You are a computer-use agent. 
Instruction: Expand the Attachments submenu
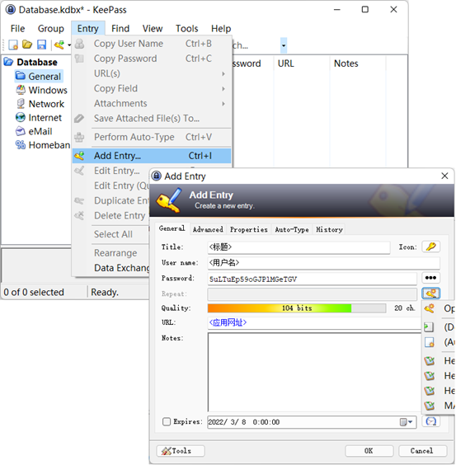(152, 103)
